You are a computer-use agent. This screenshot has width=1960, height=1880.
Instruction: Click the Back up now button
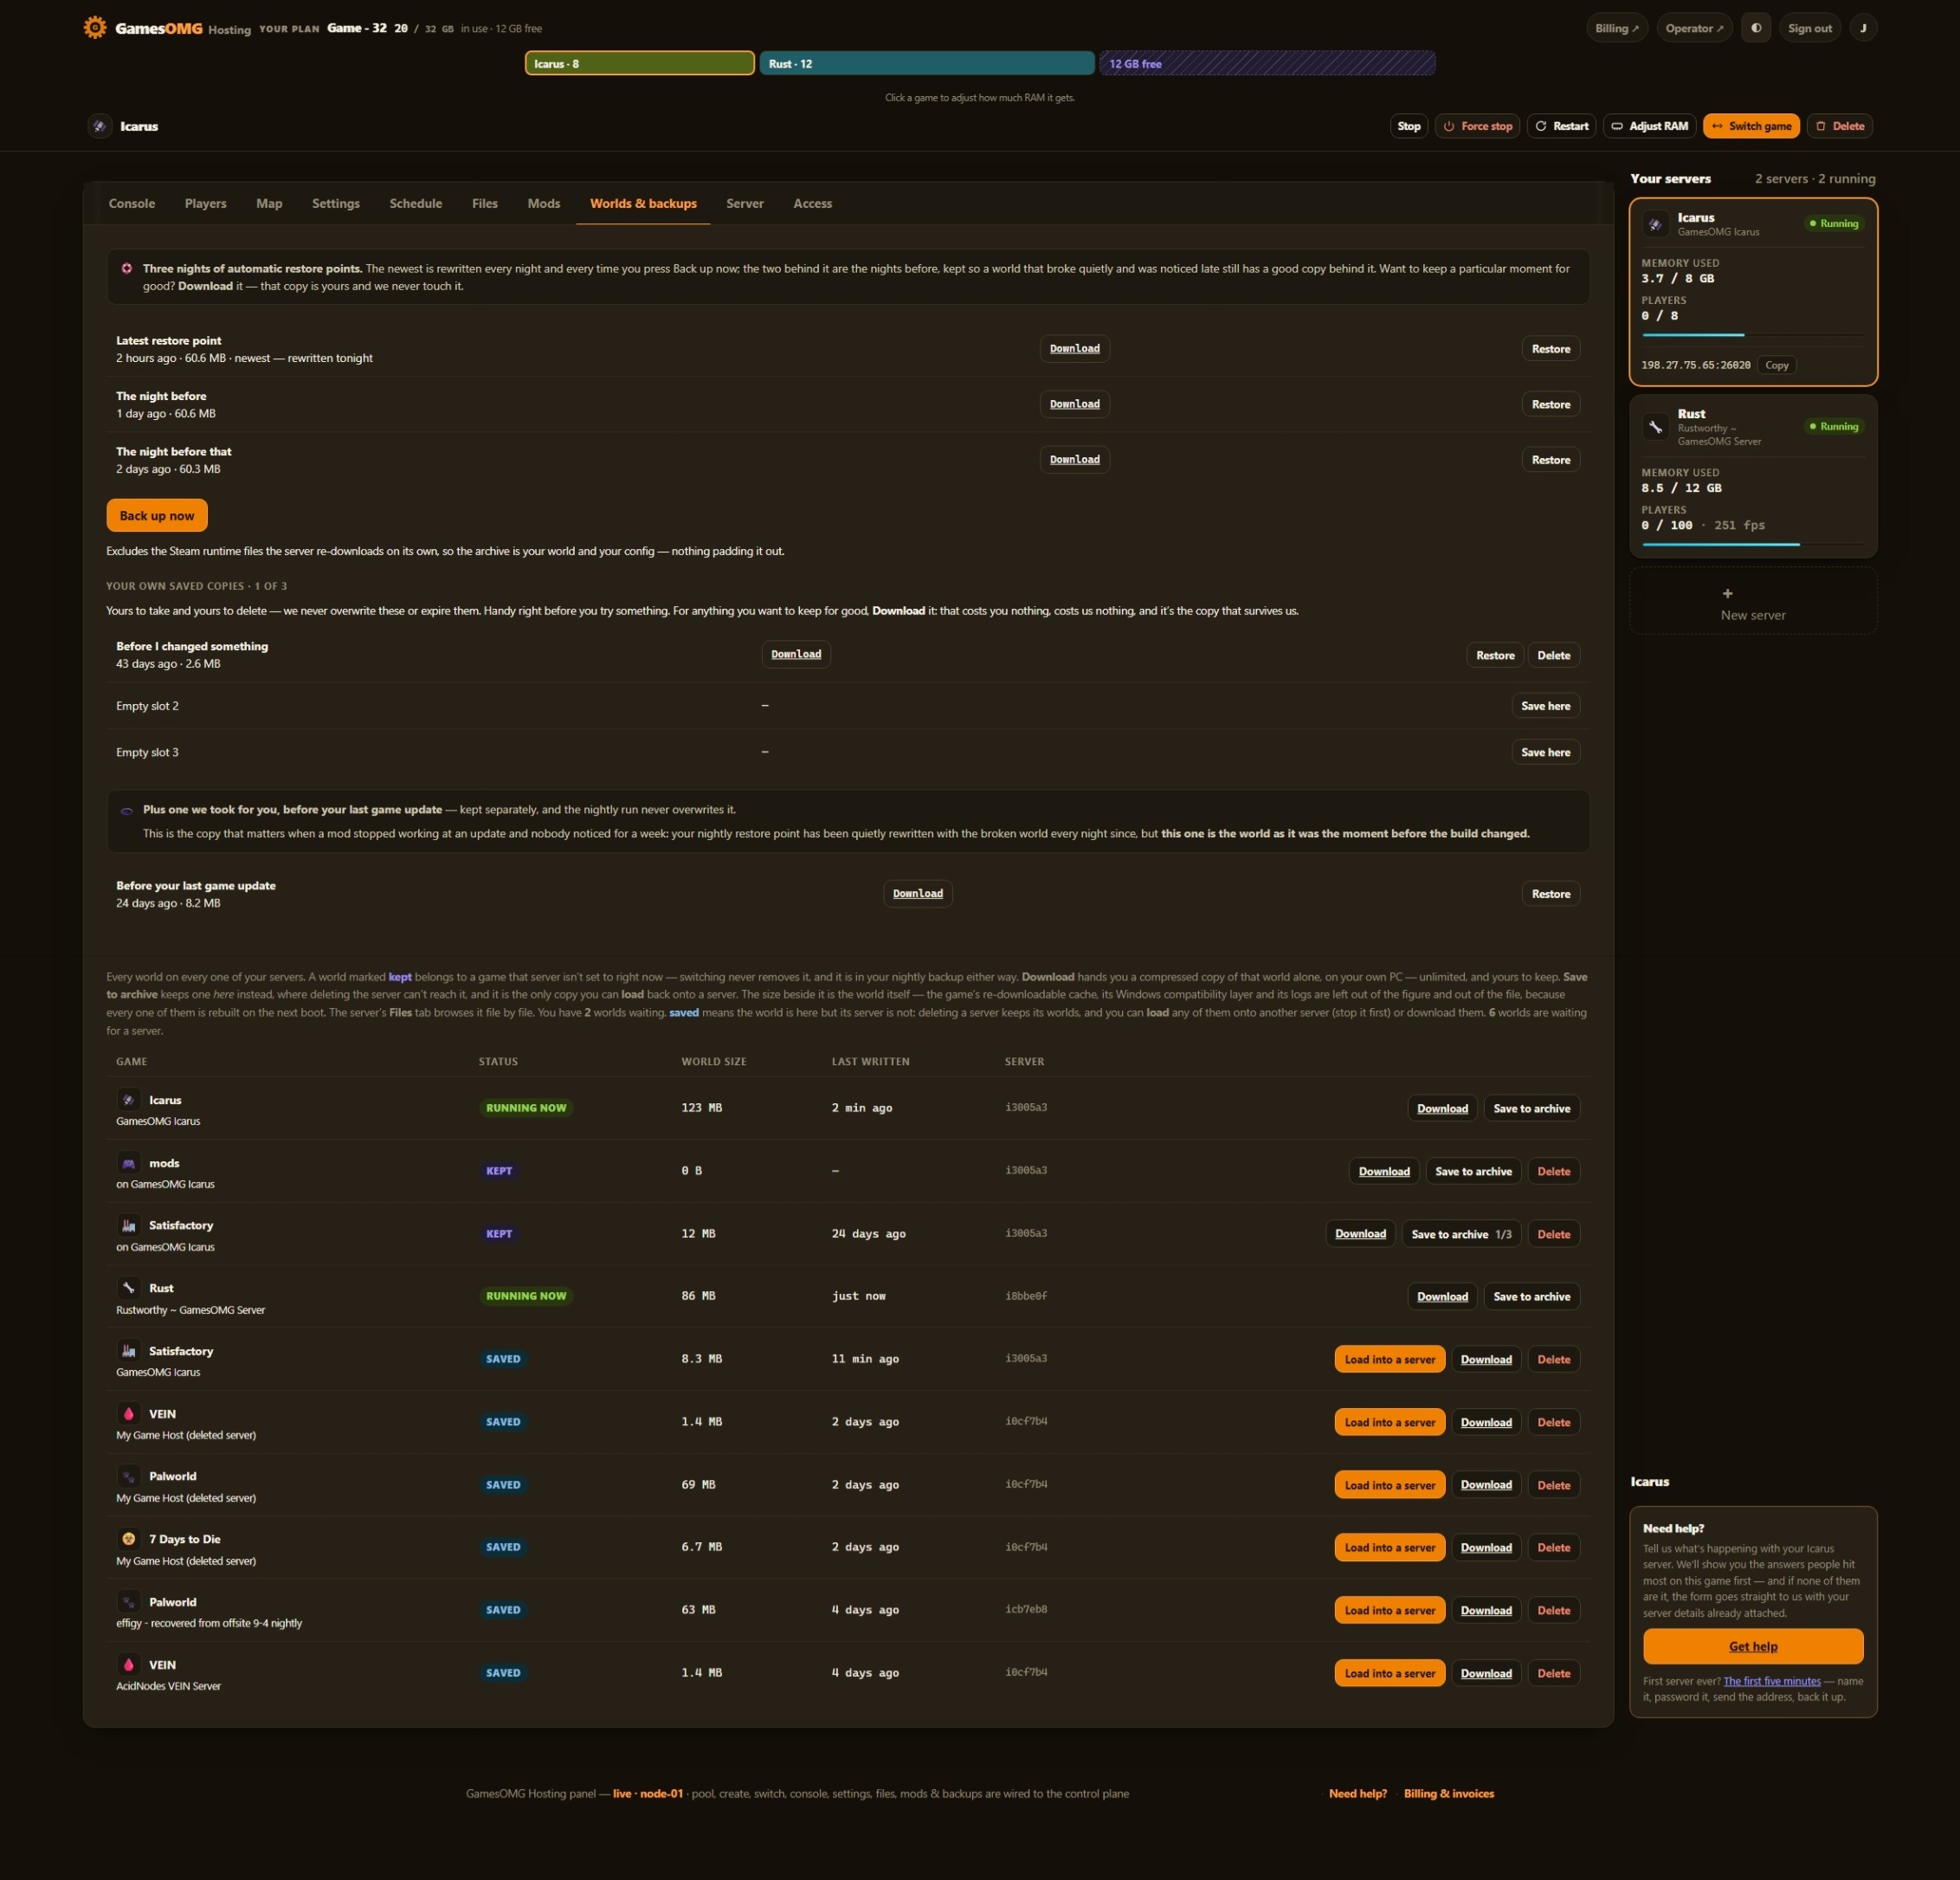[157, 515]
